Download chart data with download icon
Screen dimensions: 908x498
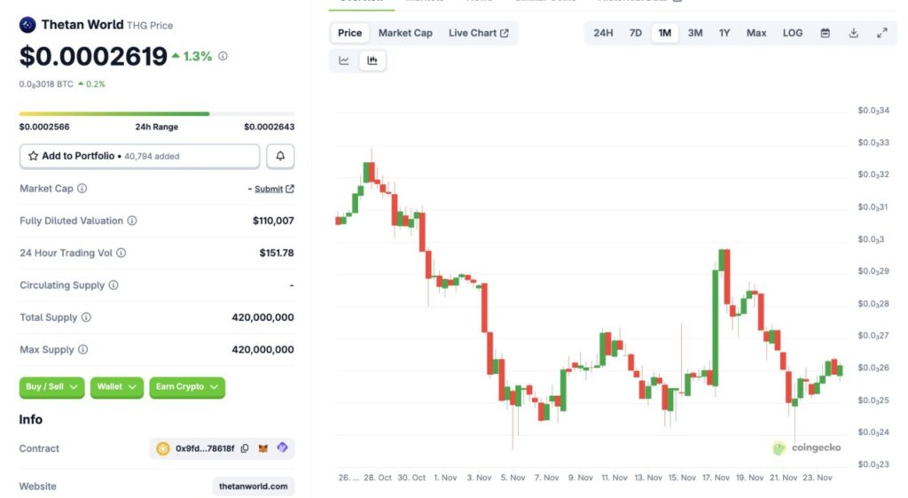click(853, 34)
